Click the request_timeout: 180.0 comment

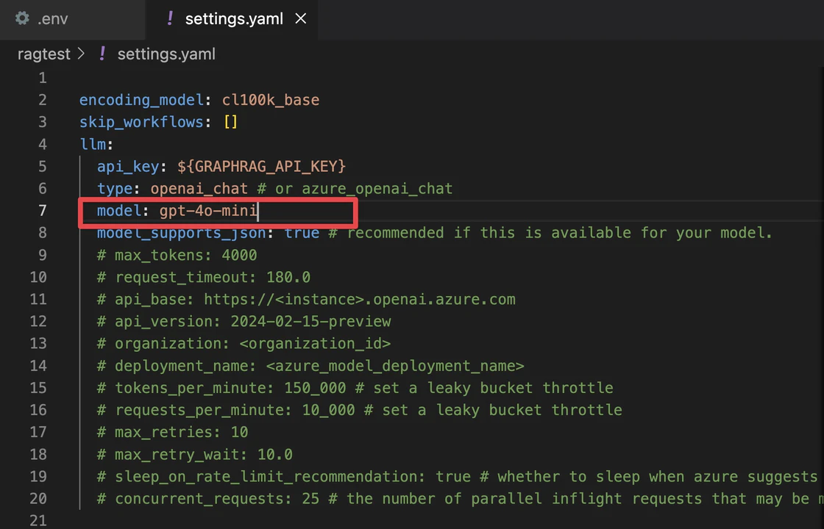[204, 277]
